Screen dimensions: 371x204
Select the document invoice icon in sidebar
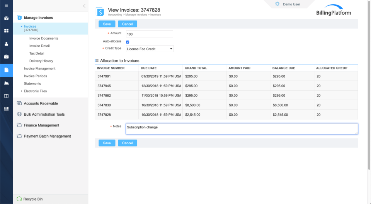pyautogui.click(x=7, y=70)
